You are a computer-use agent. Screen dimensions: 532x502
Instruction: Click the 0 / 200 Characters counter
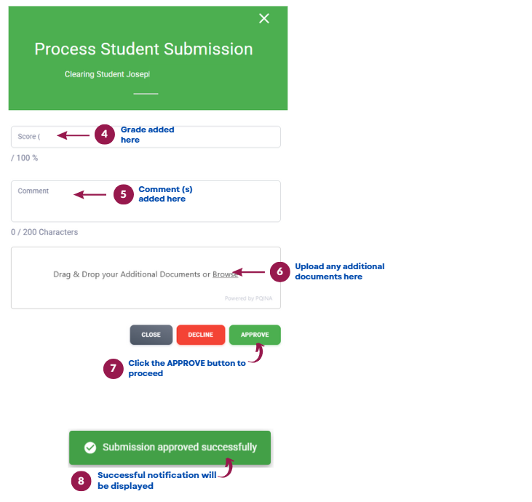pos(44,232)
